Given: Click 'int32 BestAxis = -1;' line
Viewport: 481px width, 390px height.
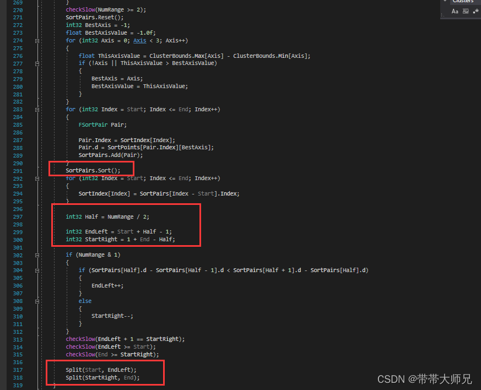Looking at the screenshot, I should pos(98,25).
